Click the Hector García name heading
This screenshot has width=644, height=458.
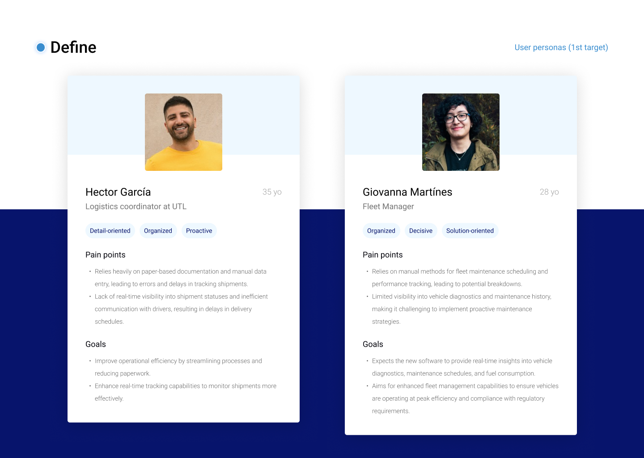118,192
